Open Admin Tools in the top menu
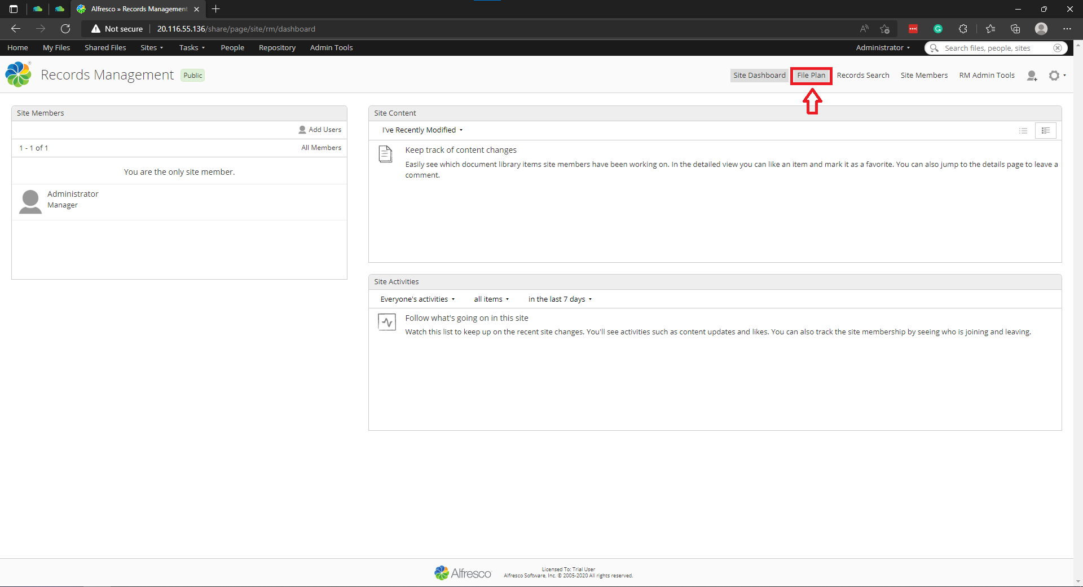The width and height of the screenshot is (1083, 587). [331, 48]
